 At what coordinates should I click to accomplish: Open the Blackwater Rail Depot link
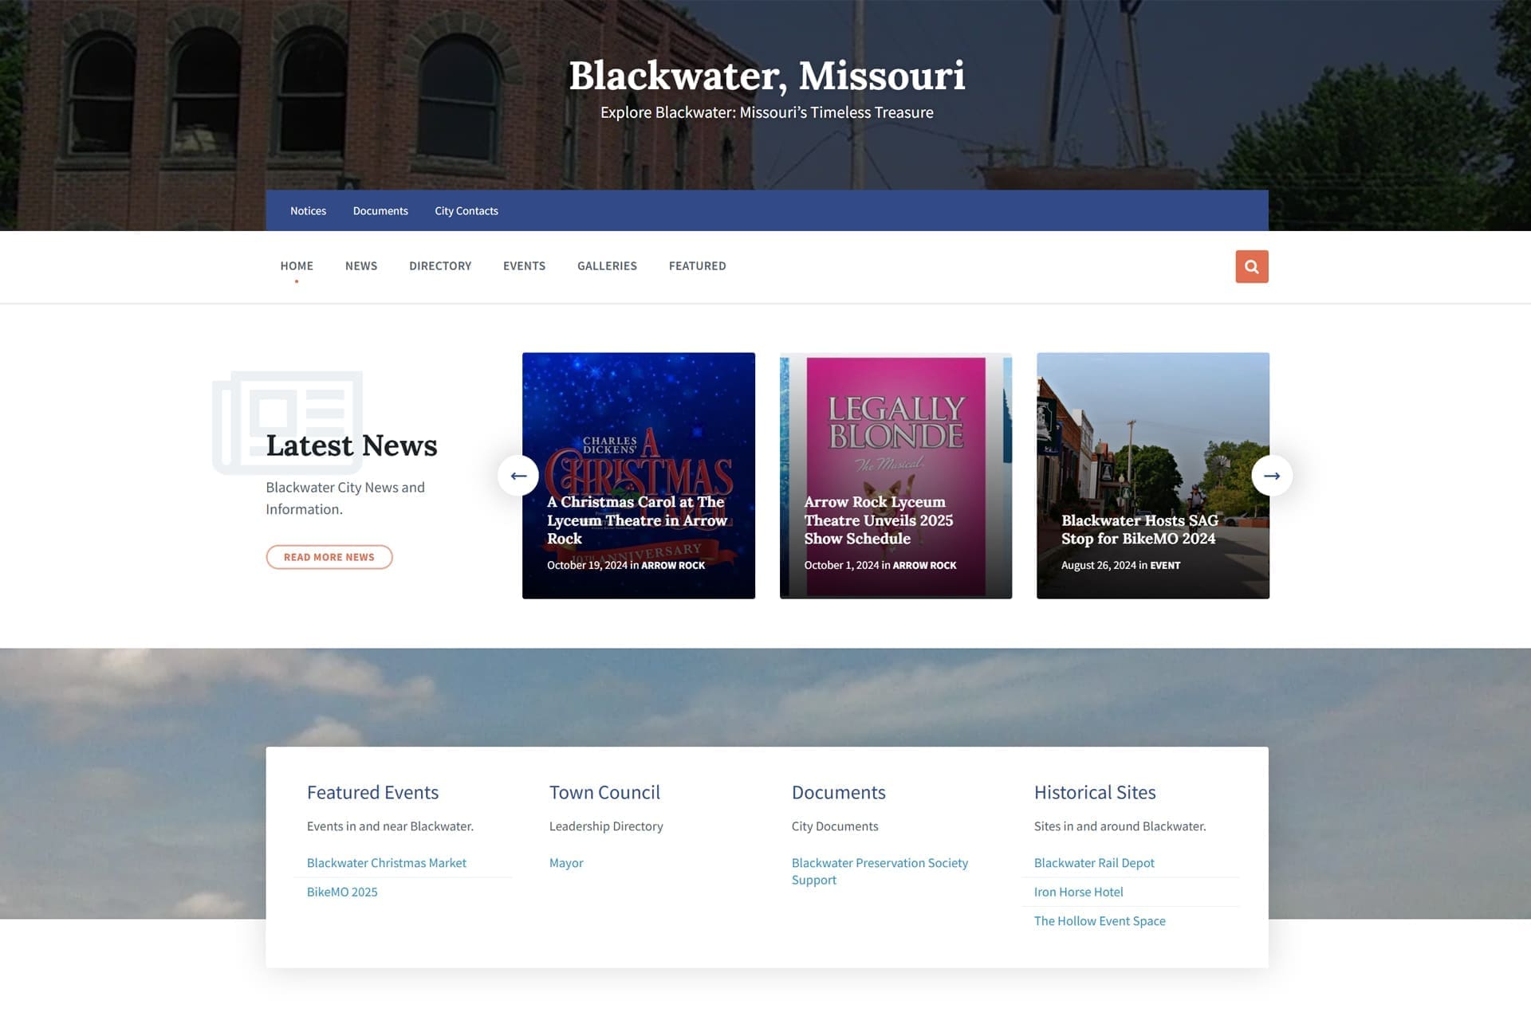click(x=1094, y=862)
